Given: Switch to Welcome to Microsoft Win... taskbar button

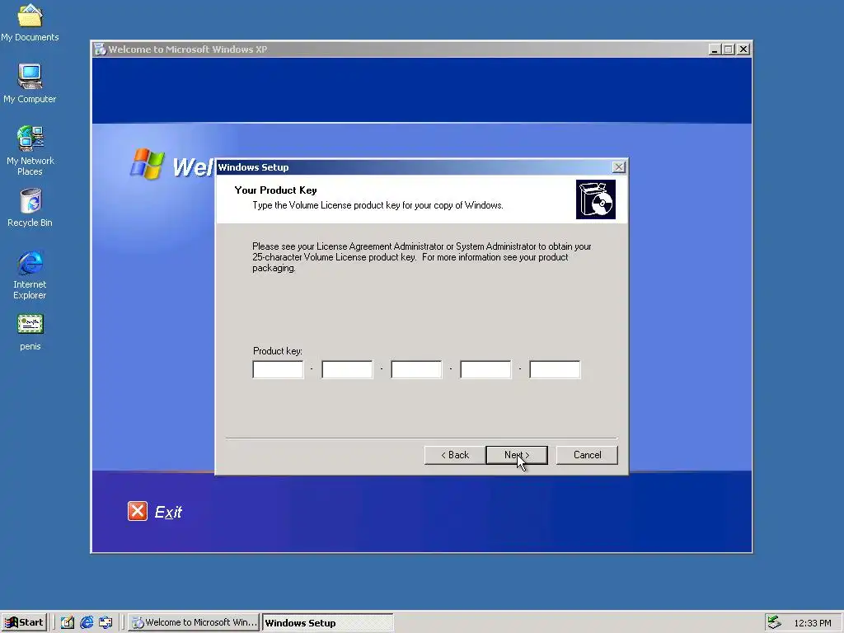Looking at the screenshot, I should (194, 623).
